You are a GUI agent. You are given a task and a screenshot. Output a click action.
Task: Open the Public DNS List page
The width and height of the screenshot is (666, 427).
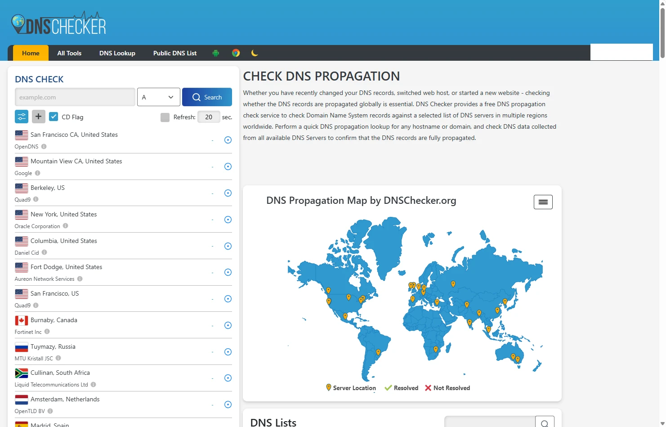[175, 53]
